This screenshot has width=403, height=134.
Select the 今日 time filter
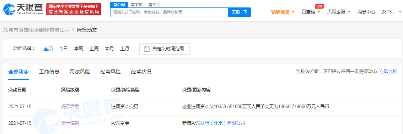coord(63,49)
